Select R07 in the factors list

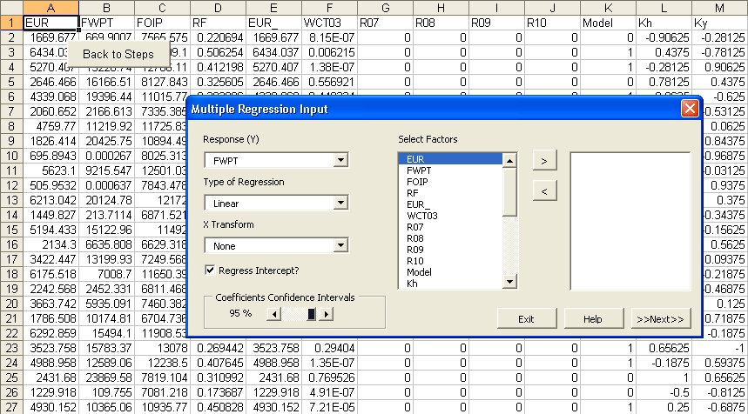[450, 227]
